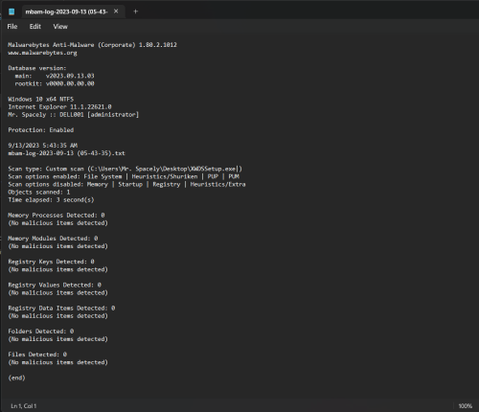Viewport: 479px width, 412px height.
Task: Open the File menu
Action: [12, 27]
